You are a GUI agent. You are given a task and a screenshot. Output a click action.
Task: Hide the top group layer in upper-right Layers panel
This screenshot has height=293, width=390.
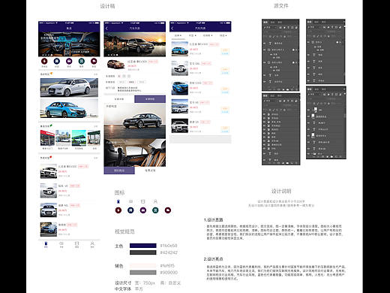tap(309, 42)
